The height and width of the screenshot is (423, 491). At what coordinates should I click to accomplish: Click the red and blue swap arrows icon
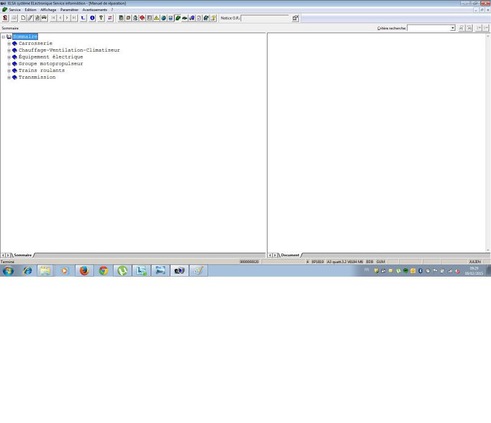[x=110, y=18]
